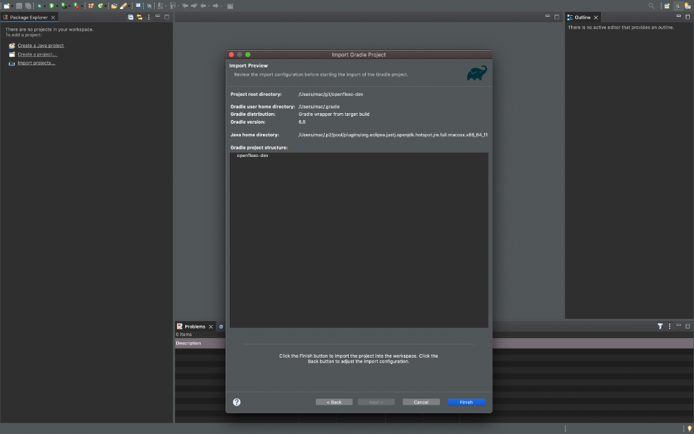Click the Previous Annotation toolbar icon
Image resolution: width=694 pixels, height=434 pixels.
pos(172,6)
